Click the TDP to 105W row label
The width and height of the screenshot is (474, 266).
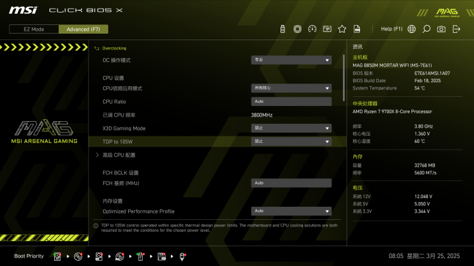click(x=118, y=142)
